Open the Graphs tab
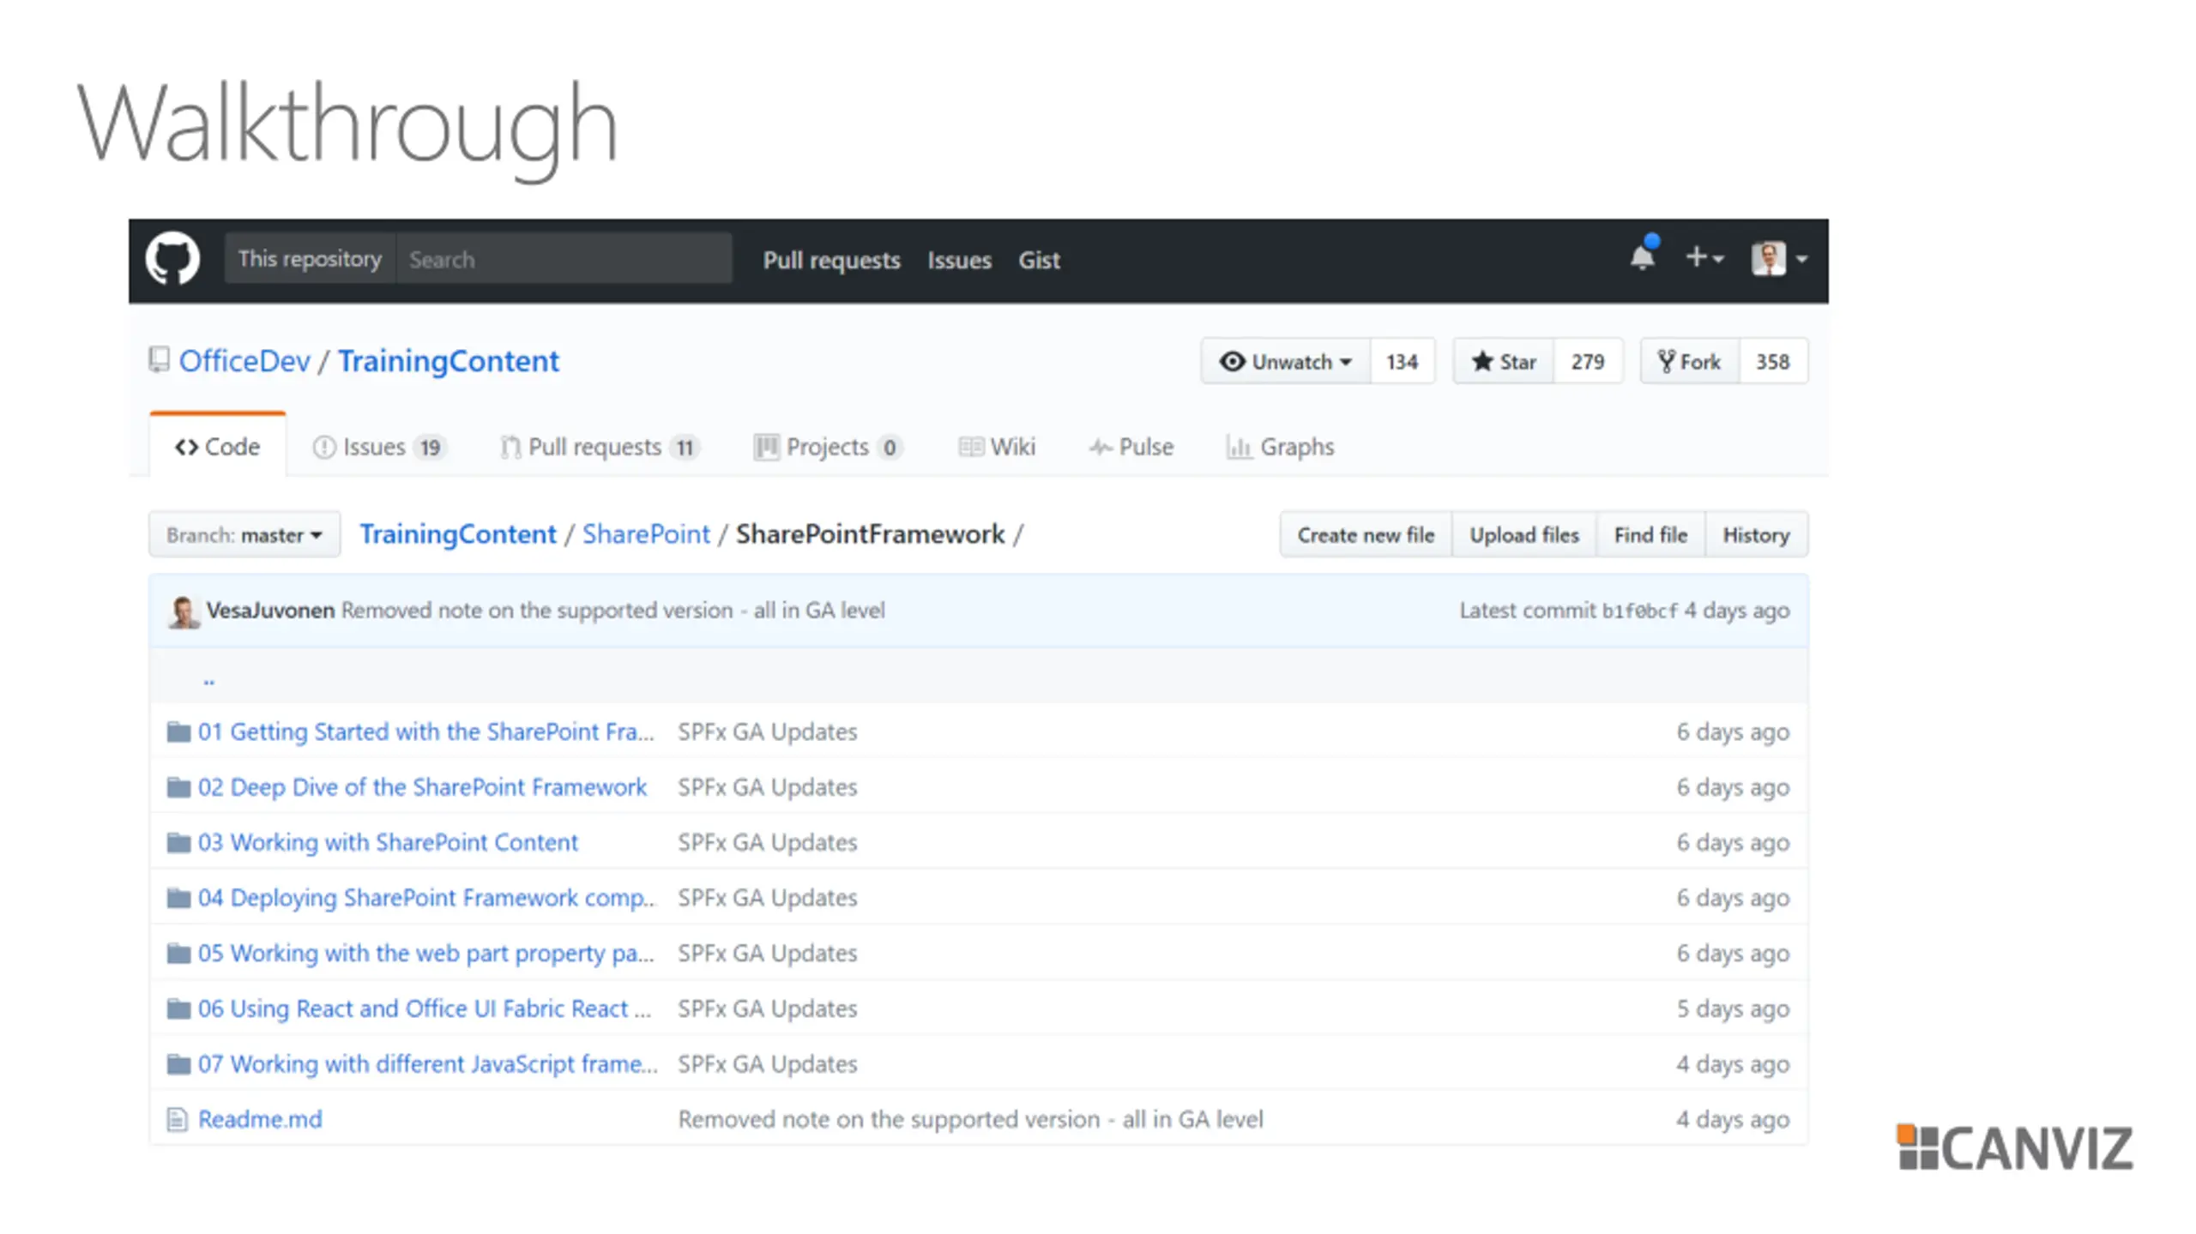Viewport: 2196px width, 1234px height. [x=1280, y=447]
